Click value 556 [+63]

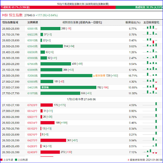[x=86, y=93]
